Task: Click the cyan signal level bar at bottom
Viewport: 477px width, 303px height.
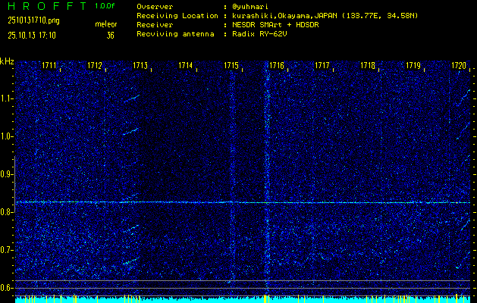Action: 238,299
